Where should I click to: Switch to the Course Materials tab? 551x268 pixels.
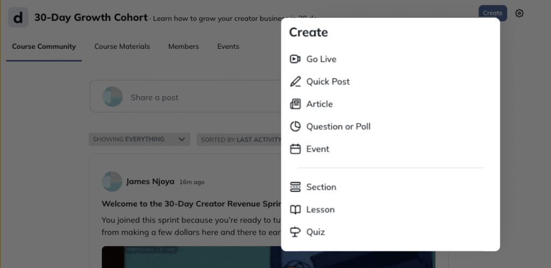point(122,47)
